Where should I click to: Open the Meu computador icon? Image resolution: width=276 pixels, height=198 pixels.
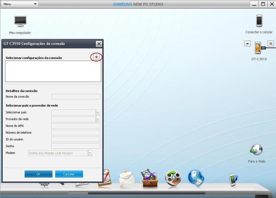(20, 21)
